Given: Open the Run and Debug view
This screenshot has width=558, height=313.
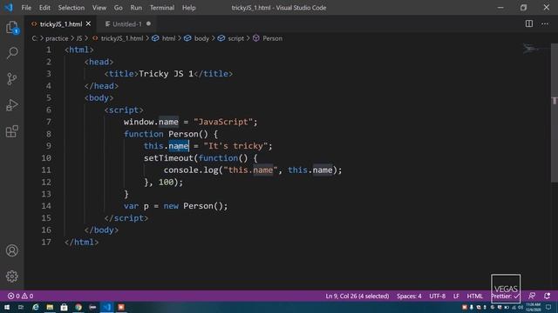Looking at the screenshot, I should (x=11, y=105).
